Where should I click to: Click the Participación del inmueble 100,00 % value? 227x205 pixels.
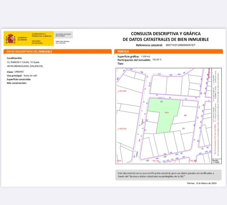click(x=157, y=60)
